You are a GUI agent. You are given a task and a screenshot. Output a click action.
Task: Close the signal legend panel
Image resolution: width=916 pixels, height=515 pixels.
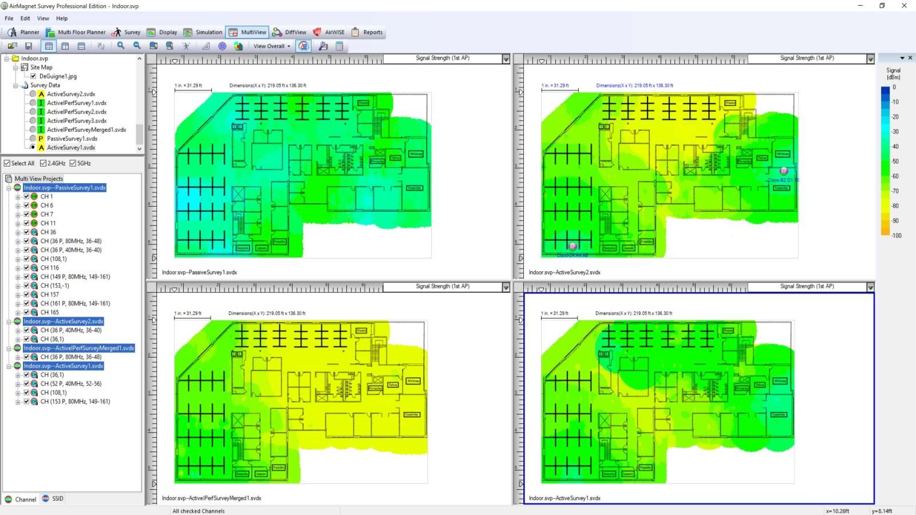click(x=910, y=58)
